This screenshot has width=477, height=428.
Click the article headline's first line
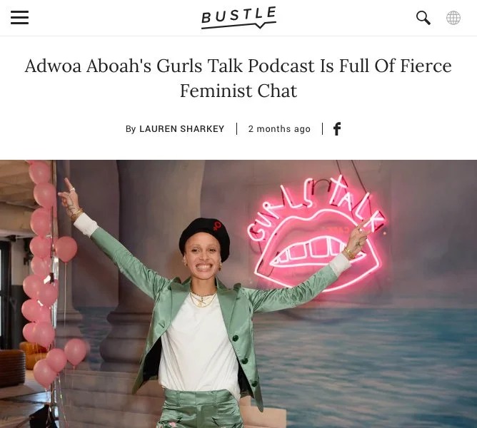[x=239, y=66]
